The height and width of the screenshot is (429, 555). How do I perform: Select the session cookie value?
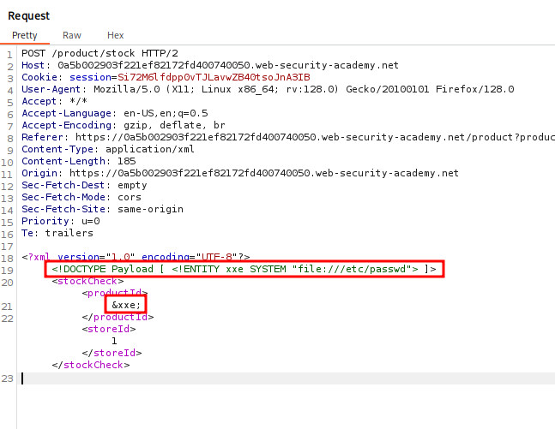tap(214, 77)
